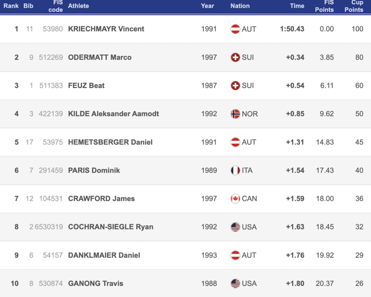Click the Austria flag beside Hemetsberger
The image size is (371, 297).
[235, 142]
